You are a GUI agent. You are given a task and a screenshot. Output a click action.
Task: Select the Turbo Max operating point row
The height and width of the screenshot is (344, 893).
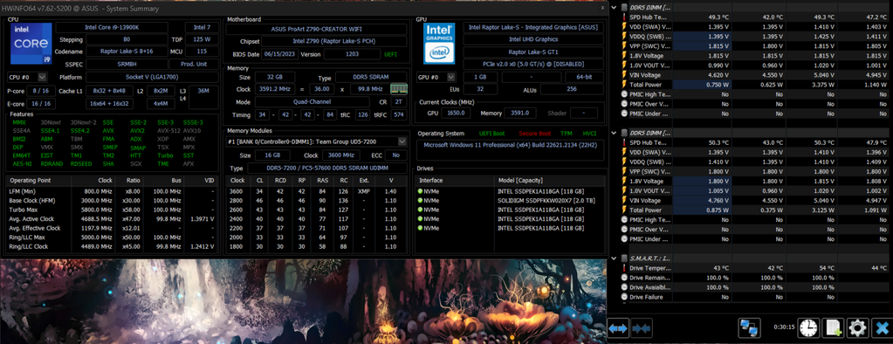113,210
